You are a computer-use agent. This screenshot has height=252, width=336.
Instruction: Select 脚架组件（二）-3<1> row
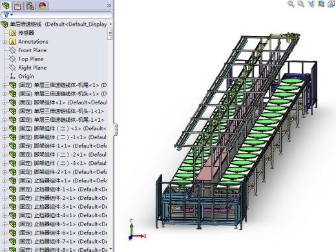click(63, 163)
